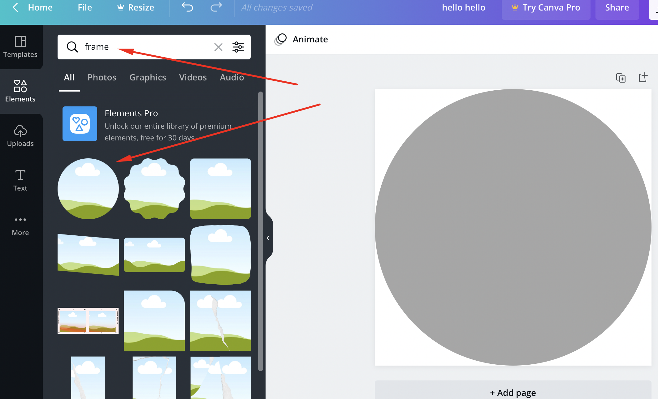This screenshot has height=399, width=658.
Task: Open the Templates sidebar panel
Action: pos(20,47)
